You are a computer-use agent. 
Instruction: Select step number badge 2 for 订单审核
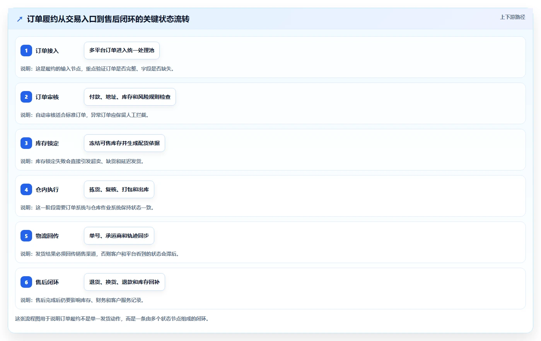pyautogui.click(x=26, y=97)
